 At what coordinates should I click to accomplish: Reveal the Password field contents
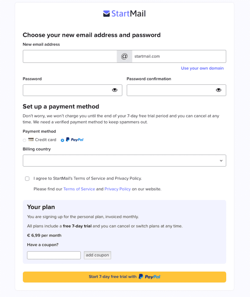click(114, 90)
